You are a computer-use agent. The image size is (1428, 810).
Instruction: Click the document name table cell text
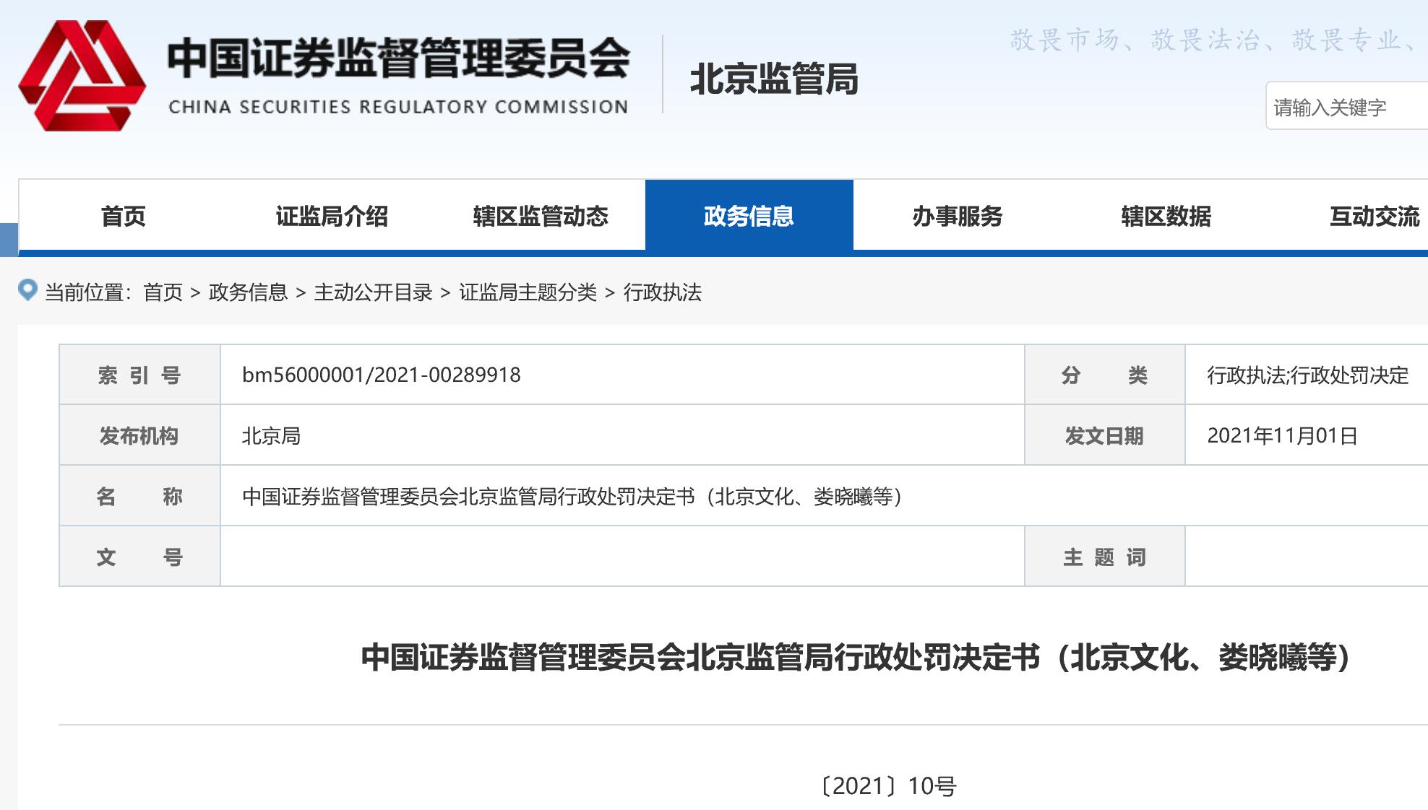(572, 497)
